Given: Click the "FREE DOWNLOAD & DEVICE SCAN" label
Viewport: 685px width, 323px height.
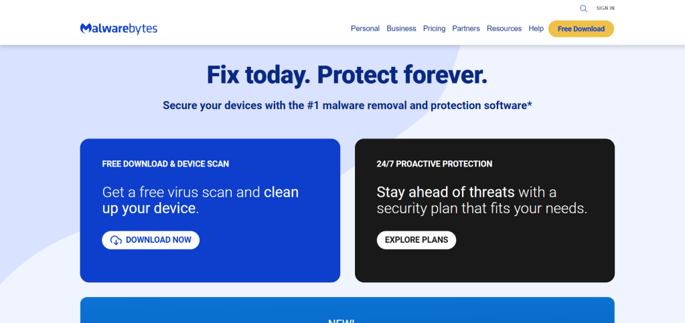Looking at the screenshot, I should 165,164.
